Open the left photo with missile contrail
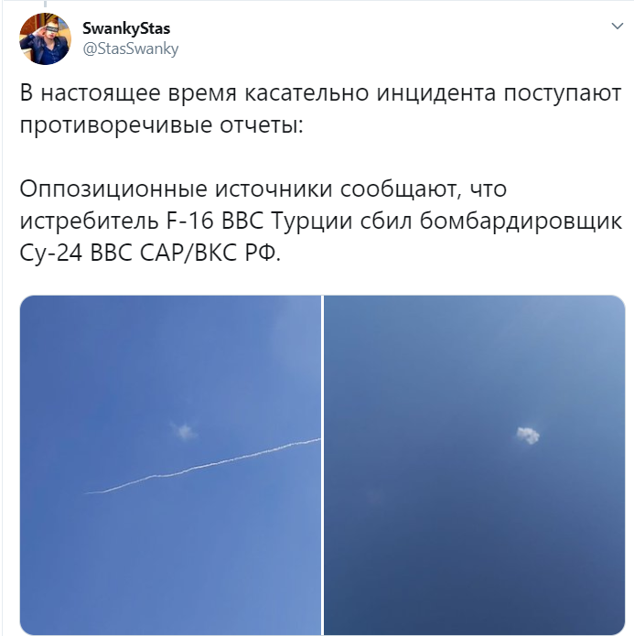 170,465
